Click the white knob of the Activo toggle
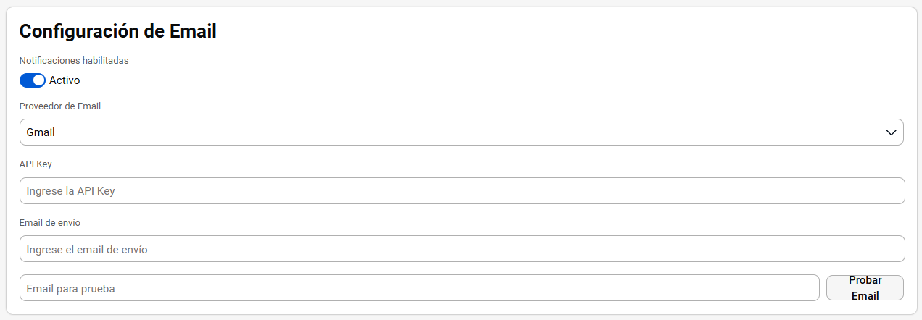This screenshot has width=922, height=320. point(39,80)
